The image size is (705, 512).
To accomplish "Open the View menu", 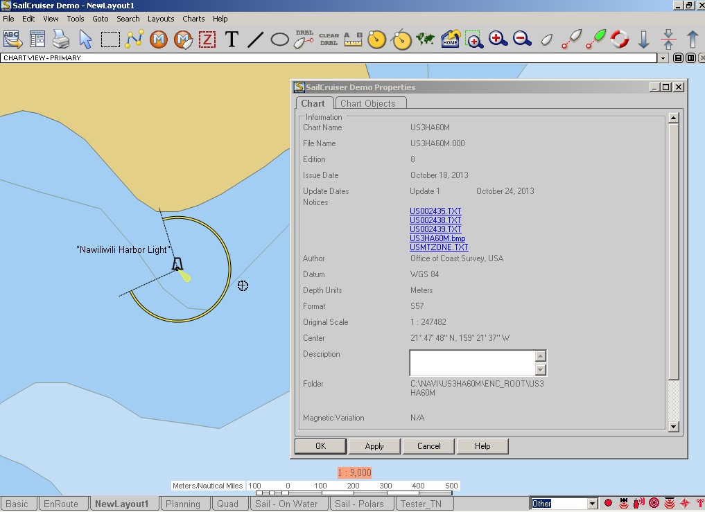I will tap(51, 19).
